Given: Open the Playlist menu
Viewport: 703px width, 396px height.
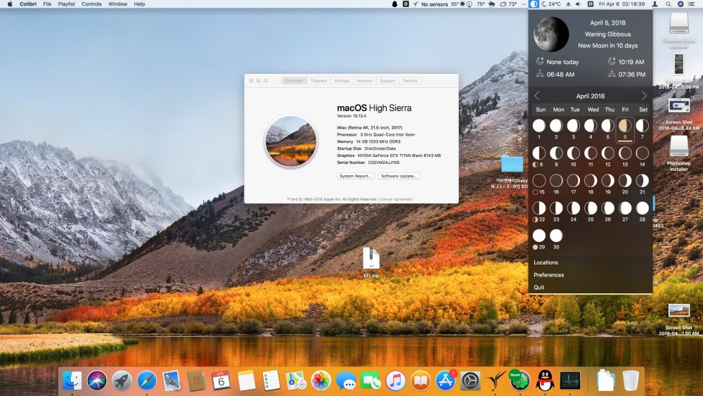Looking at the screenshot, I should [66, 4].
